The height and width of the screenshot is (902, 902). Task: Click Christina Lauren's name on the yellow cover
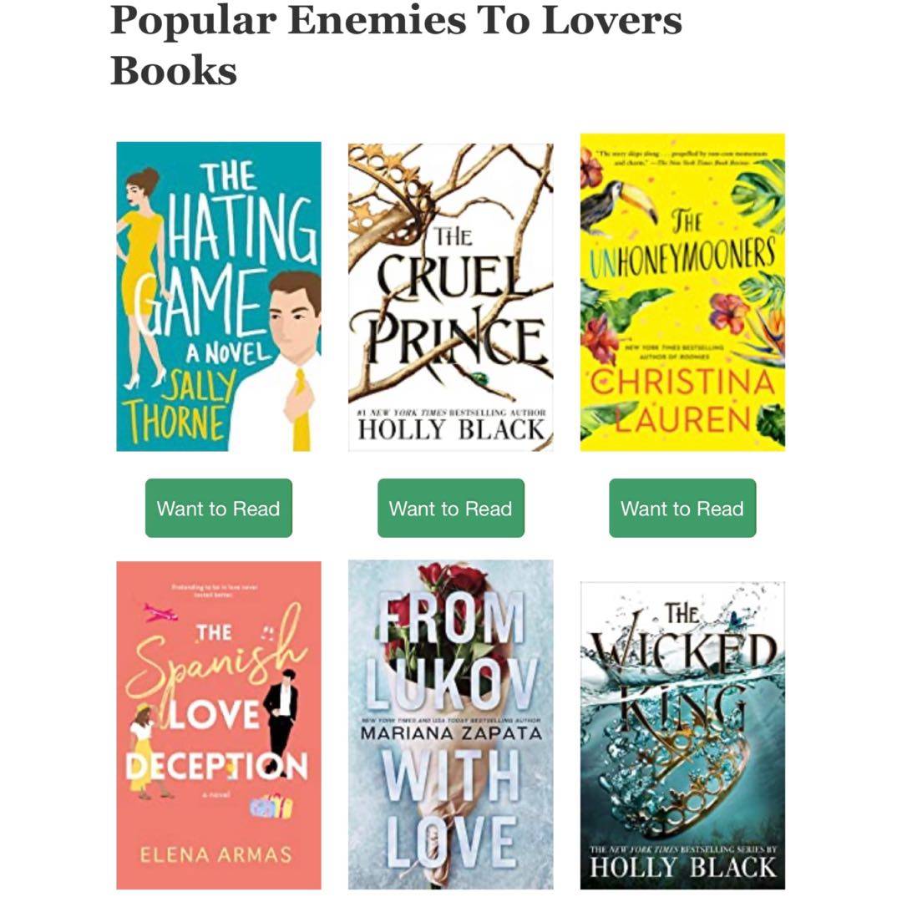(682, 400)
